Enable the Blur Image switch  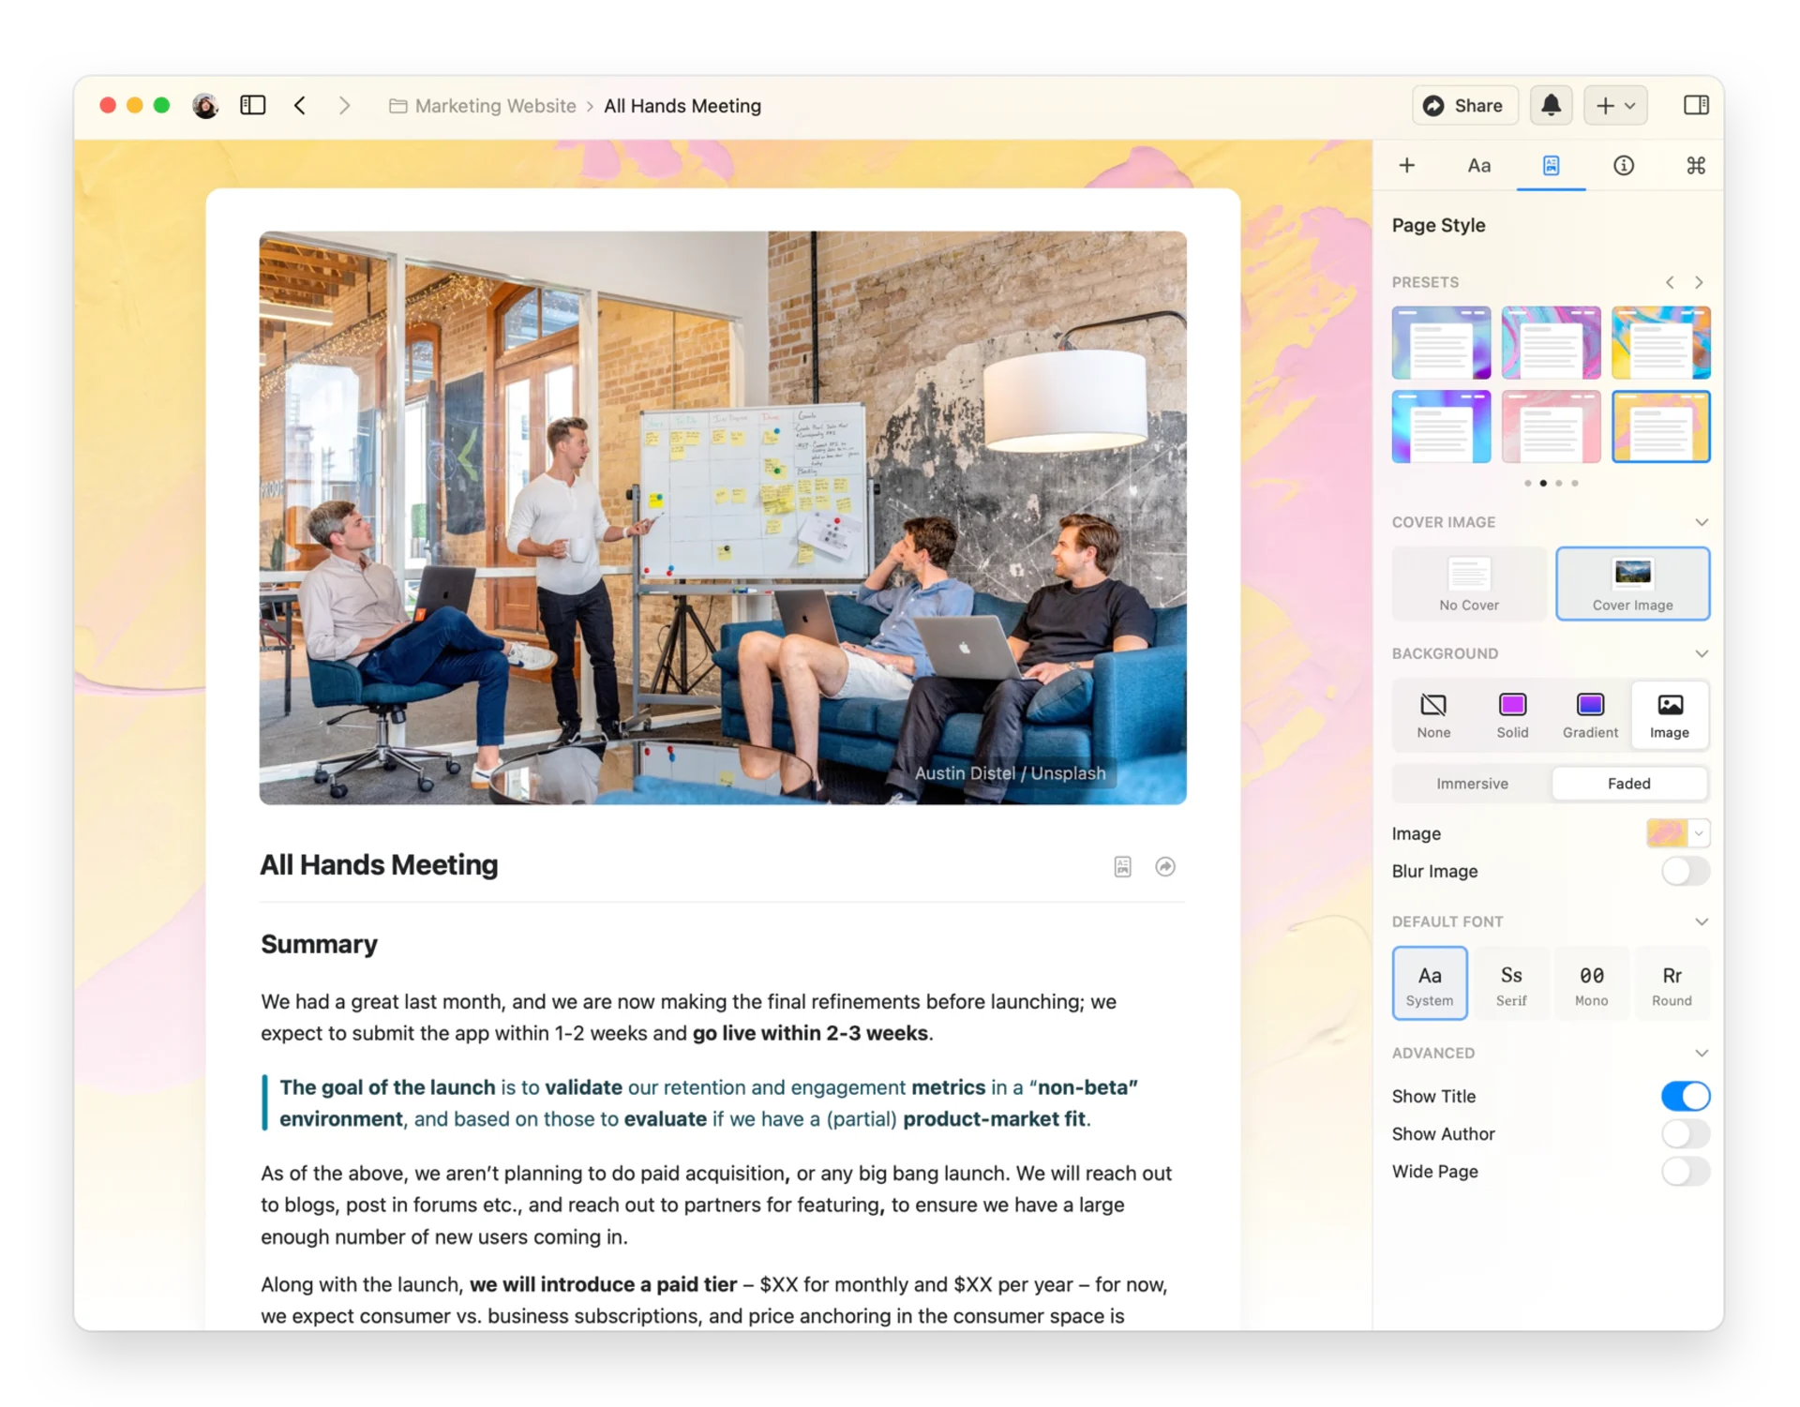point(1685,871)
